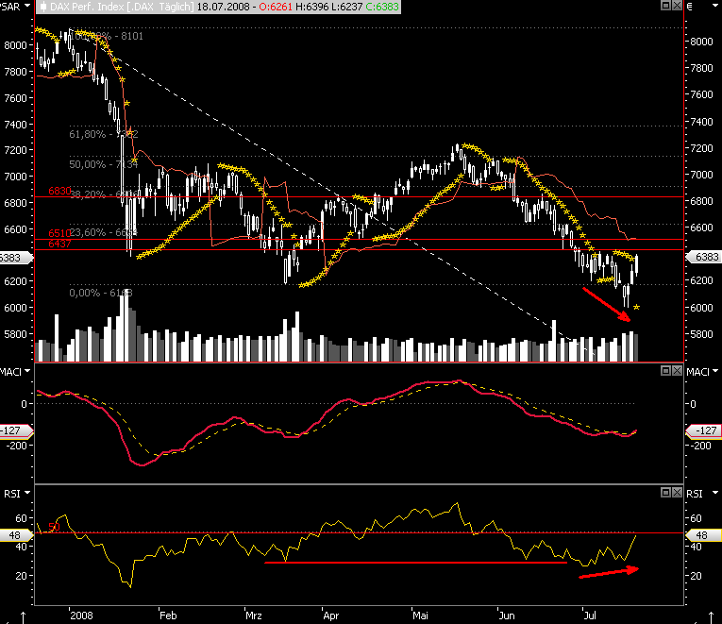Click the C:6383 close value in header
Viewport: 722px width, 624px height.
click(382, 7)
